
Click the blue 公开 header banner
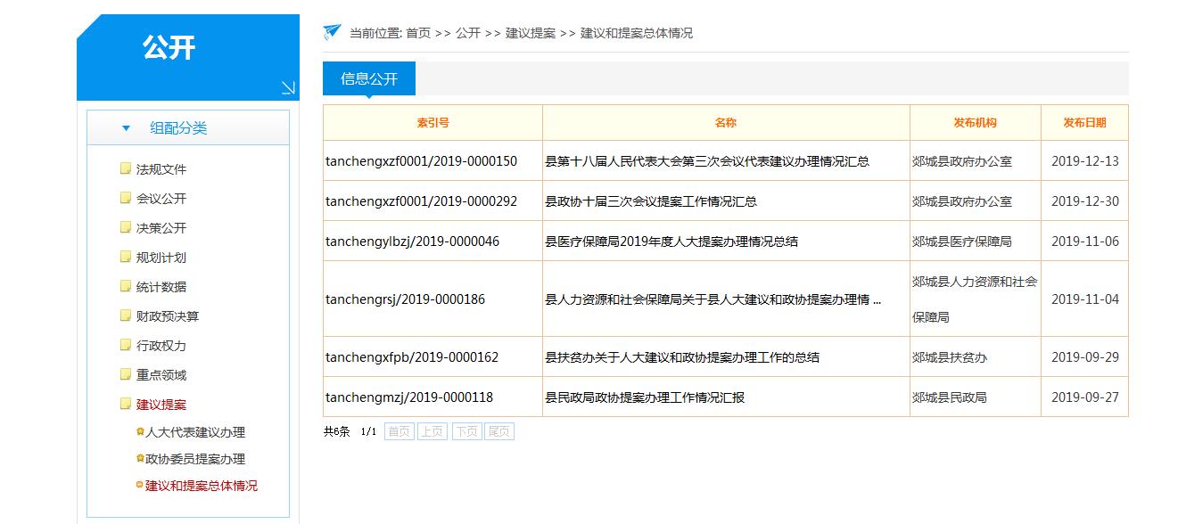188,57
